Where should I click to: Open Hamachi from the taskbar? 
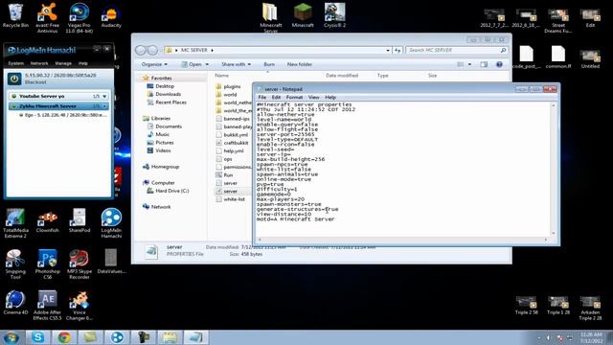coord(117,337)
